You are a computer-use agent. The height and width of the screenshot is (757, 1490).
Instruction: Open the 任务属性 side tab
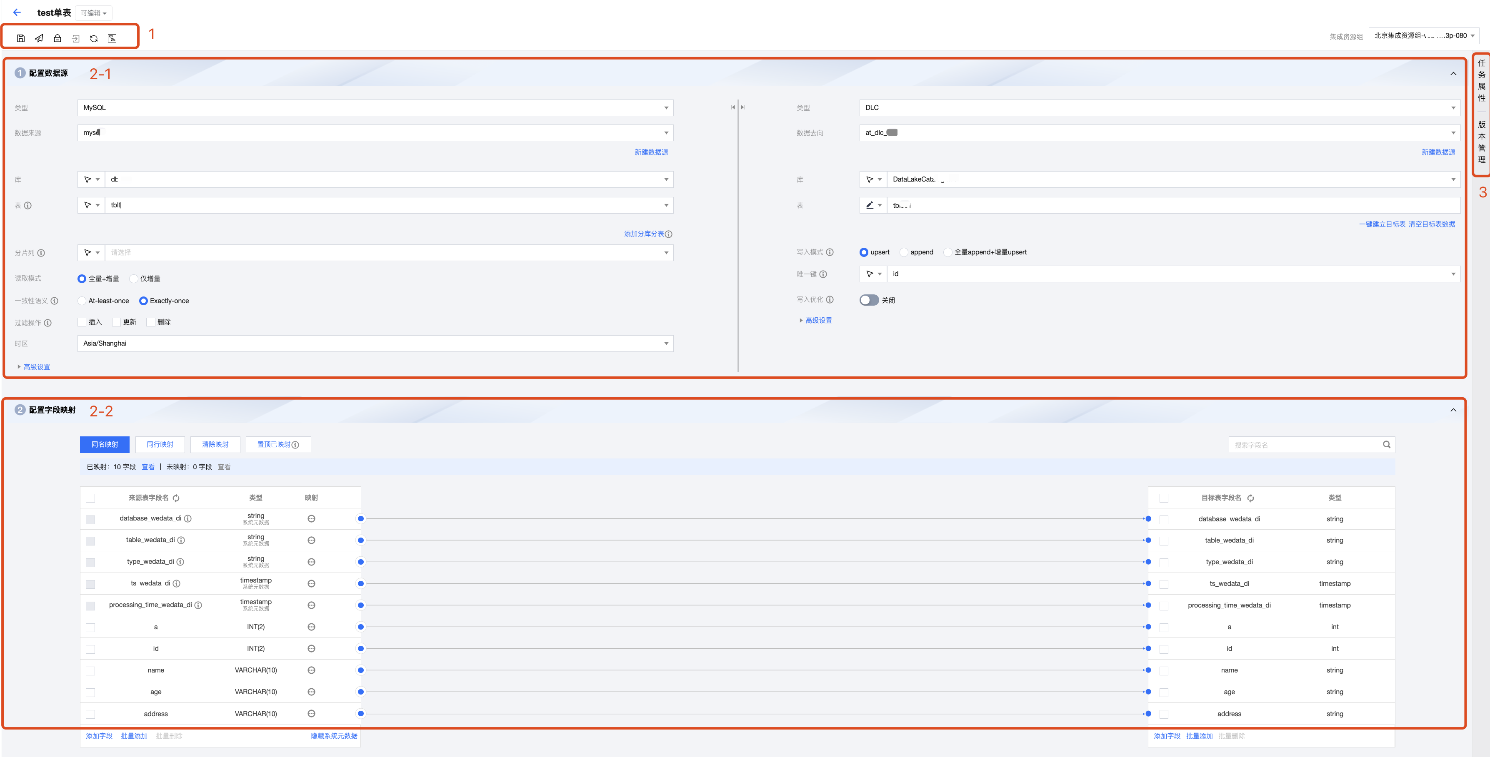tap(1481, 80)
